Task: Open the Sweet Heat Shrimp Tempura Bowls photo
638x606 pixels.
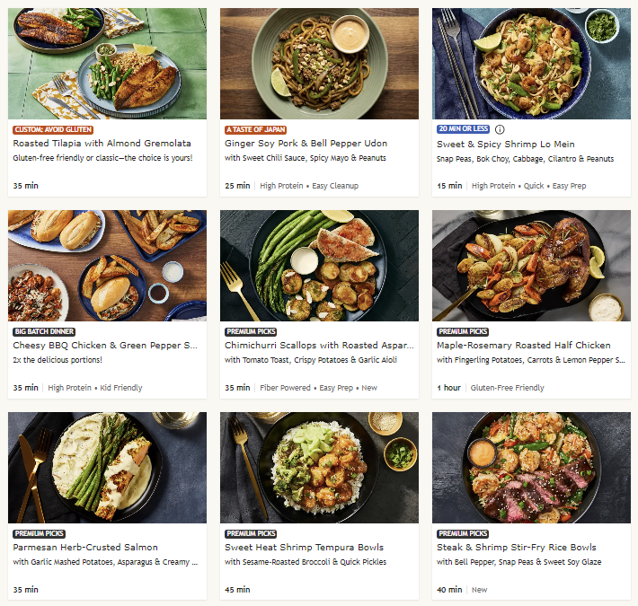Action: (x=319, y=468)
